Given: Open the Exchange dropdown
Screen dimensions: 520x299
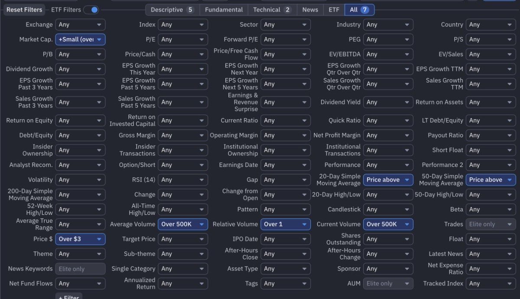Looking at the screenshot, I should (x=80, y=25).
